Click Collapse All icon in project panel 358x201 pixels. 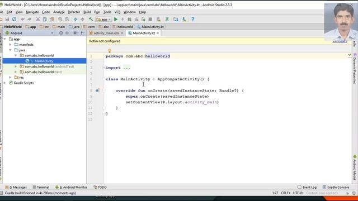coord(67,33)
